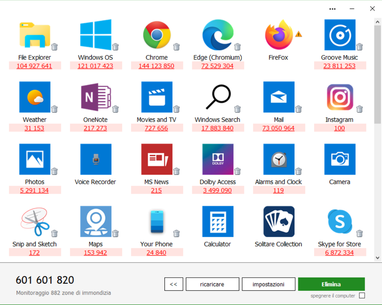
Task: Select the Movies and TV icon
Action: coord(157,97)
